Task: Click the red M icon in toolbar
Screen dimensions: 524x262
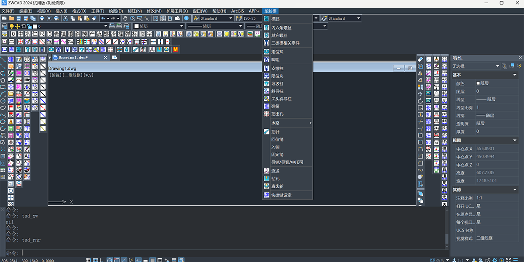Action: click(x=176, y=50)
